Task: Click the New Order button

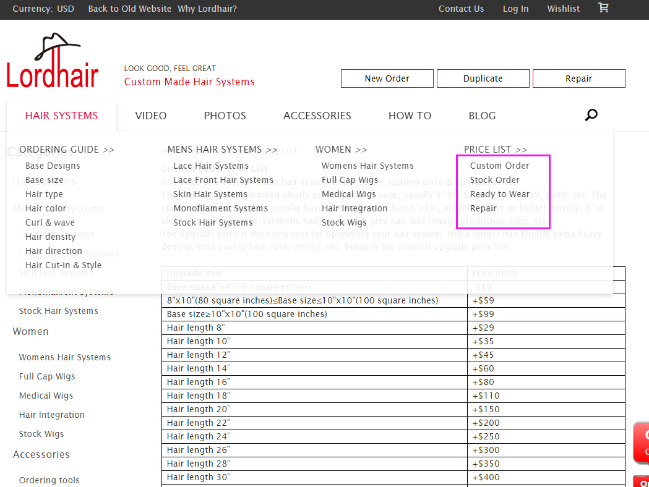Action: [387, 78]
